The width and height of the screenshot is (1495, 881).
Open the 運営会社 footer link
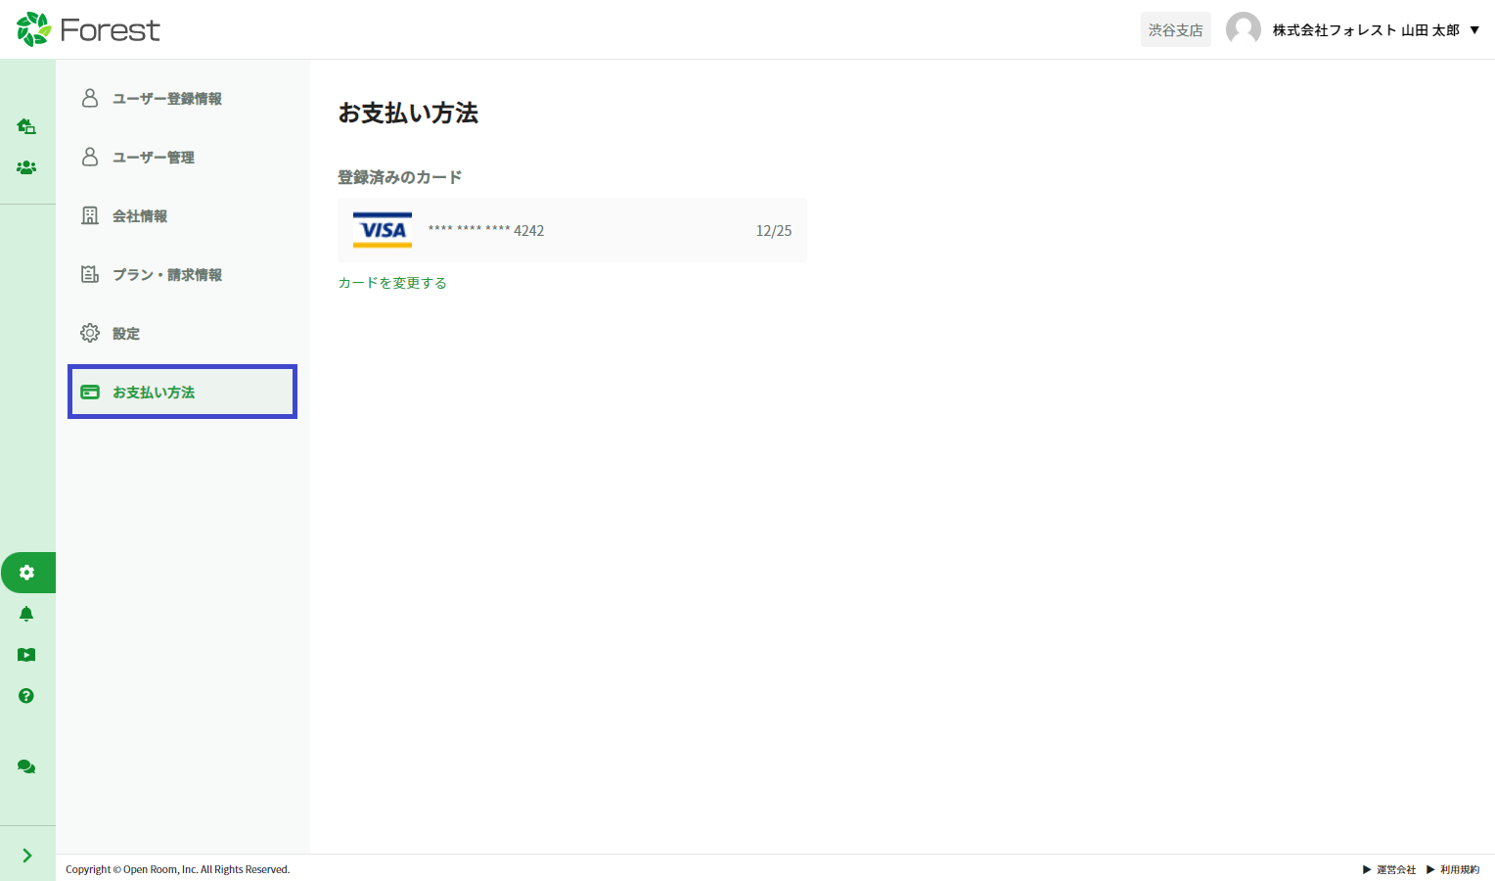tap(1395, 869)
